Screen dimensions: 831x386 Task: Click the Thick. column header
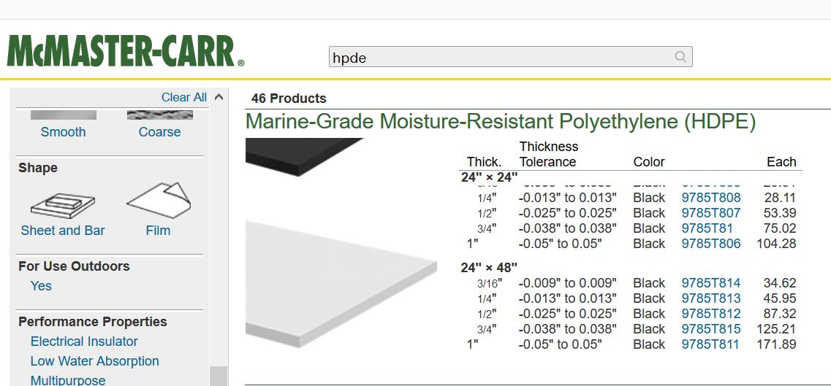484,162
